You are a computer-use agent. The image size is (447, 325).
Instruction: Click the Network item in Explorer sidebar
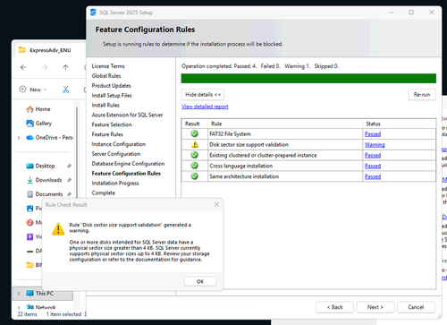(x=41, y=307)
